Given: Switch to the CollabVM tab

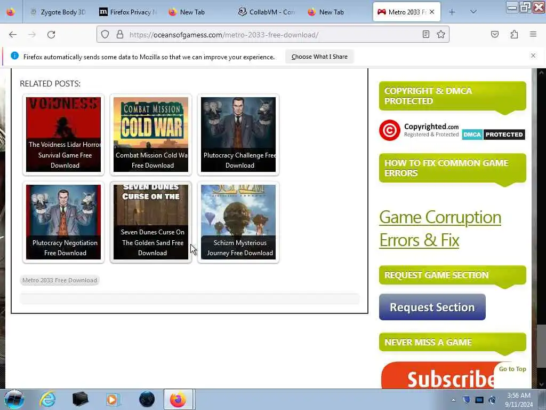Looking at the screenshot, I should pyautogui.click(x=267, y=12).
